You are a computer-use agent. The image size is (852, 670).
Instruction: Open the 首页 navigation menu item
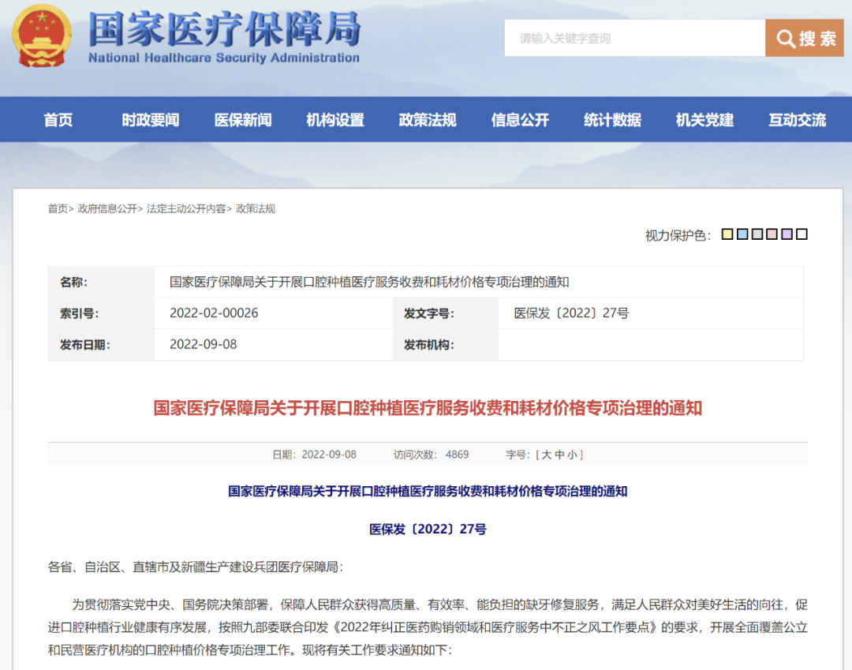coord(58,120)
